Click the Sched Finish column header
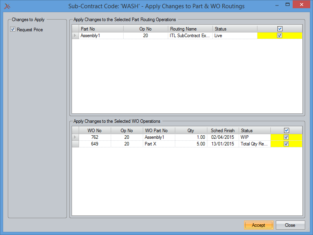Image resolution: width=313 pixels, height=235 pixels. tap(223, 131)
